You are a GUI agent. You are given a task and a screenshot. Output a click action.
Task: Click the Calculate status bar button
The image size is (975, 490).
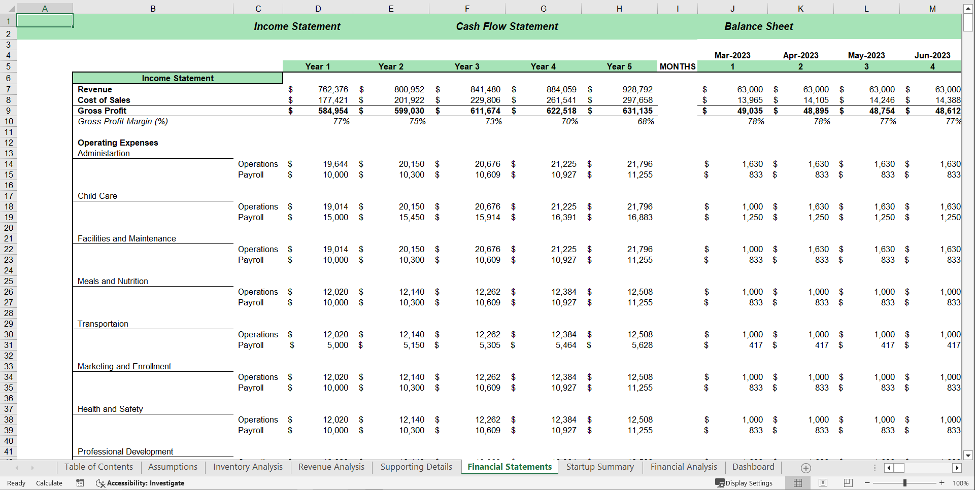click(x=49, y=483)
